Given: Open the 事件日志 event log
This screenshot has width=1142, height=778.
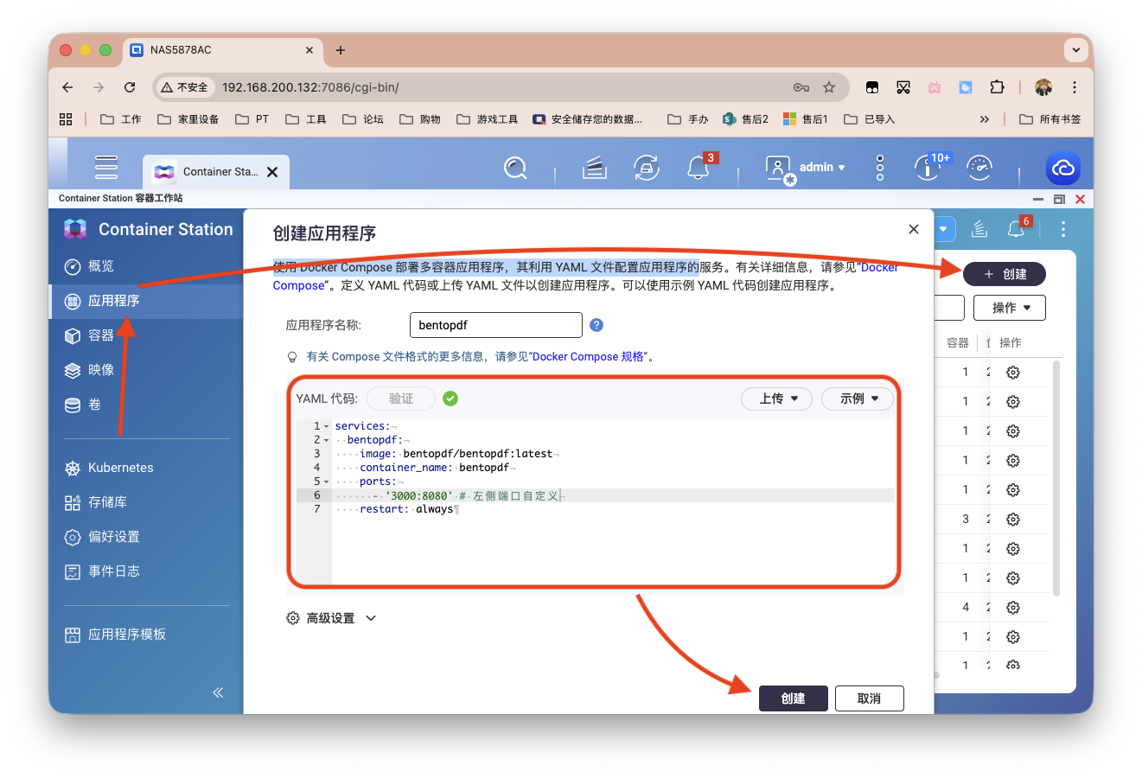Looking at the screenshot, I should (x=116, y=571).
